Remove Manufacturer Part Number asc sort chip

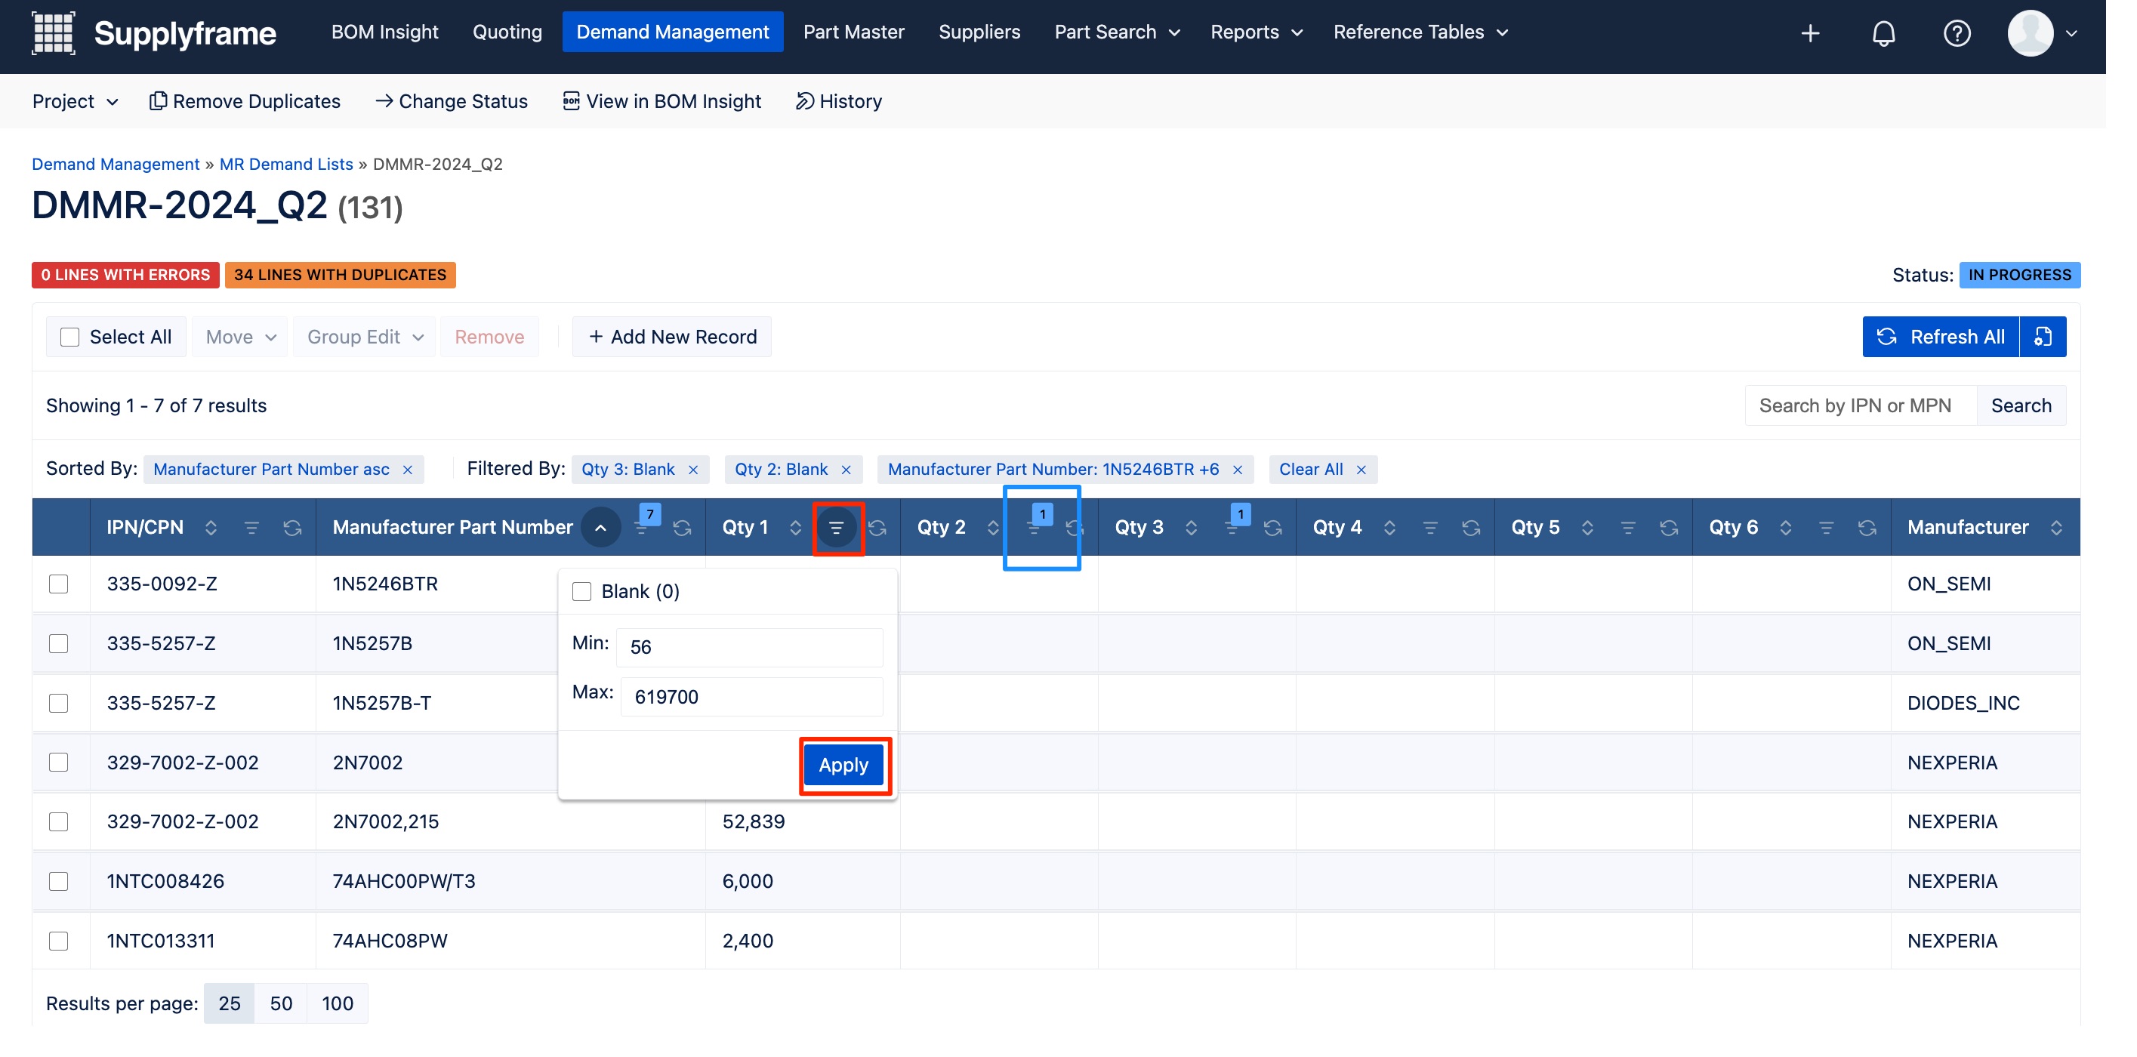click(407, 470)
